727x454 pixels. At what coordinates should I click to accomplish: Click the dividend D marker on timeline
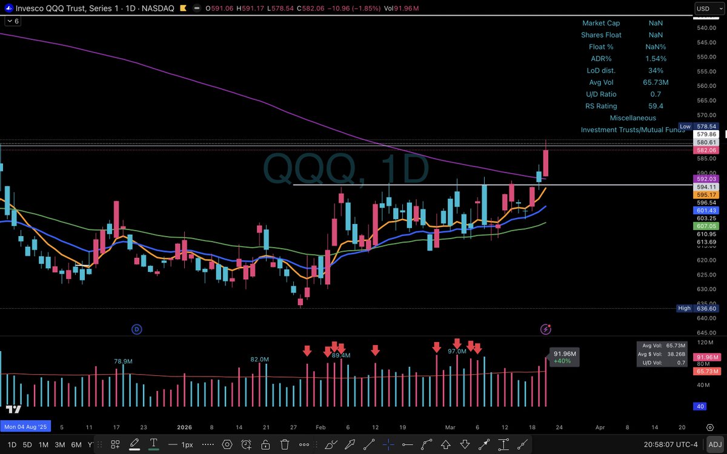click(x=137, y=329)
